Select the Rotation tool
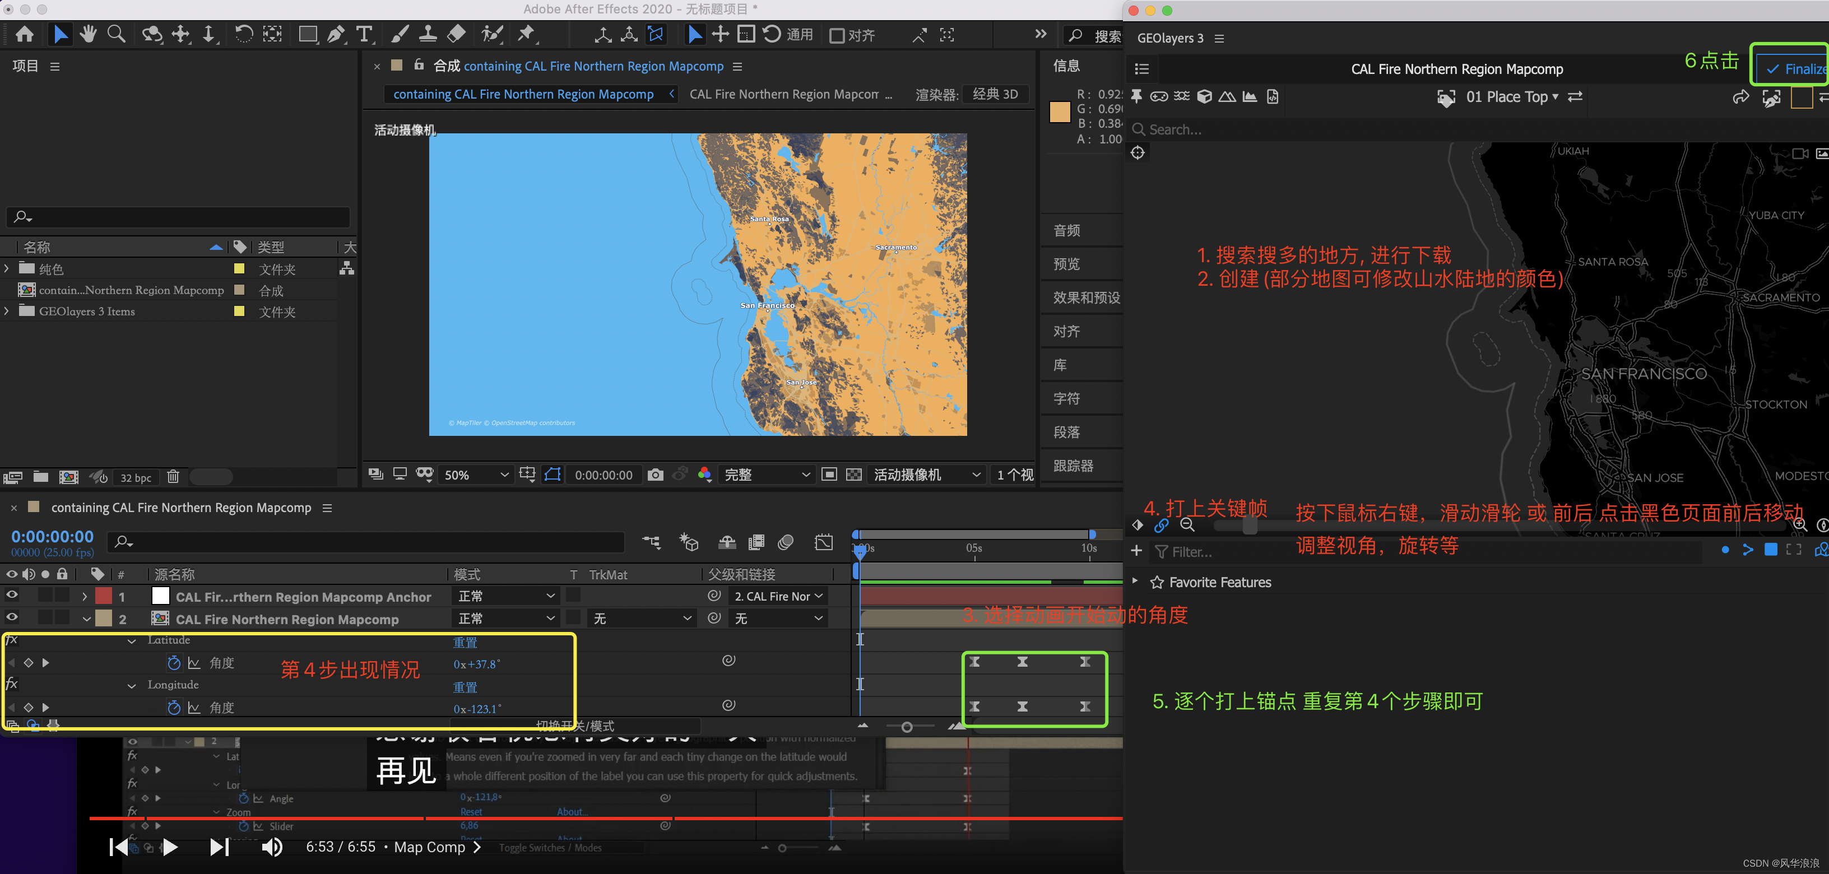Image resolution: width=1829 pixels, height=874 pixels. point(244,34)
